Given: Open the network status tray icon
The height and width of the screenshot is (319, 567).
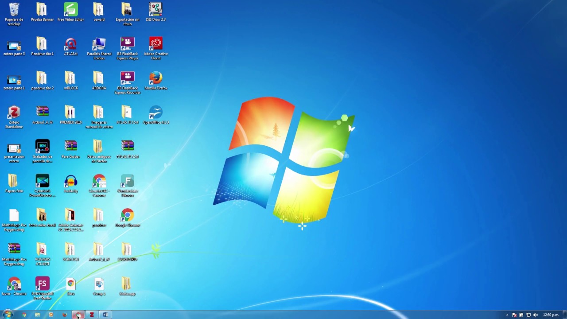Looking at the screenshot, I should coord(528,315).
